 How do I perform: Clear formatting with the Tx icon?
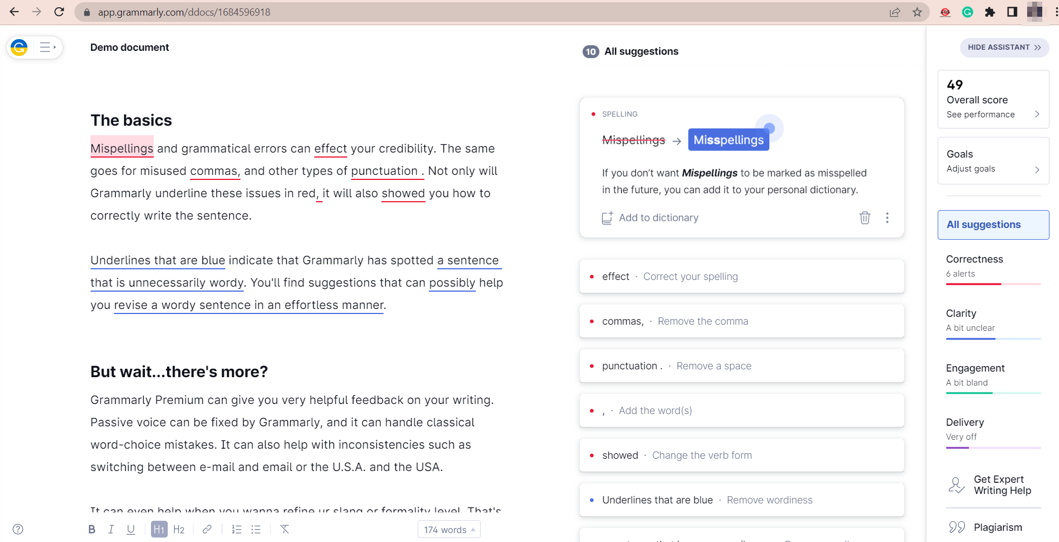(x=285, y=529)
